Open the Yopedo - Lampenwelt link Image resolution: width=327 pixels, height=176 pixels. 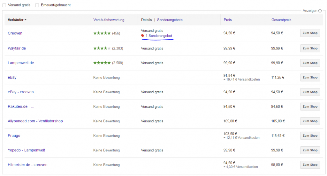(x=26, y=150)
